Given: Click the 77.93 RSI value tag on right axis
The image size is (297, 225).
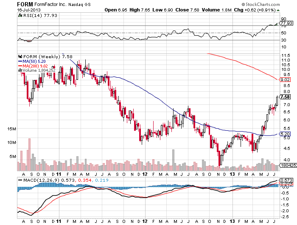Looking at the screenshot, I should [286, 23].
